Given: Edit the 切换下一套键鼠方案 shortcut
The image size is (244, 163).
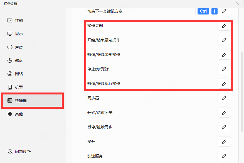Looking at the screenshot, I should tap(224, 11).
